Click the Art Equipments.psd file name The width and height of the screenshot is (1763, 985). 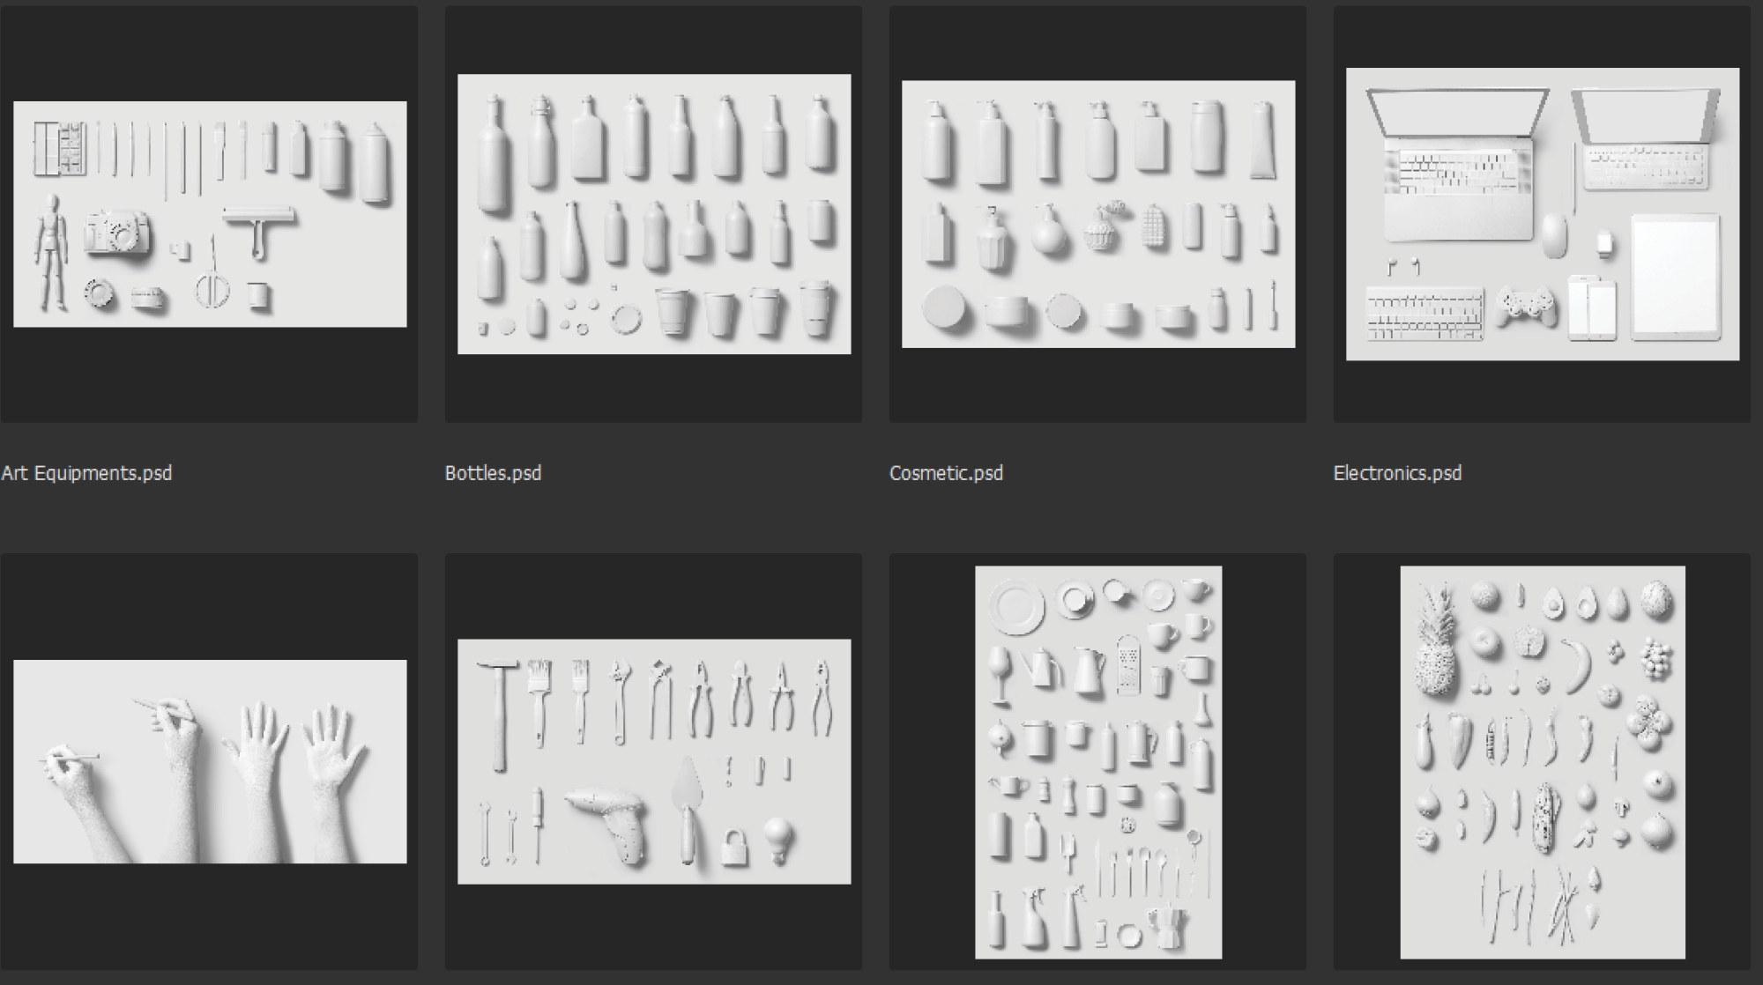86,473
